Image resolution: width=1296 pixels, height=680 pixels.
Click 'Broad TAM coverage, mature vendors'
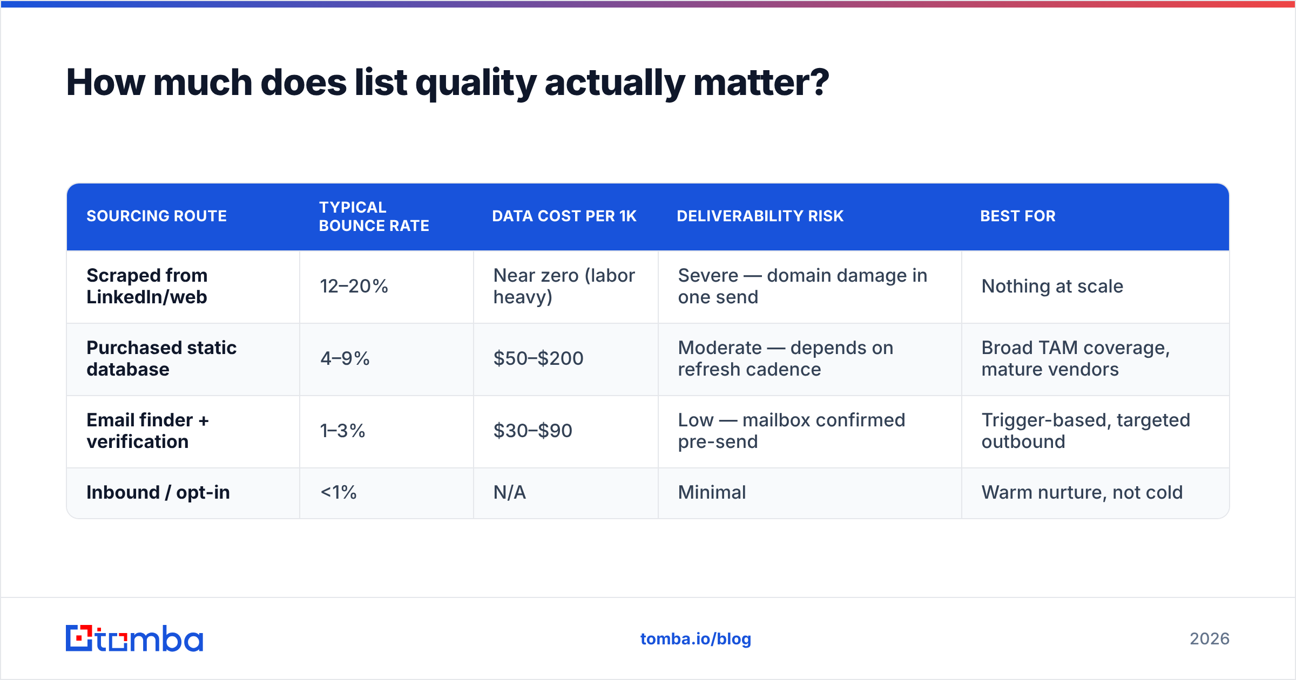(x=1076, y=359)
